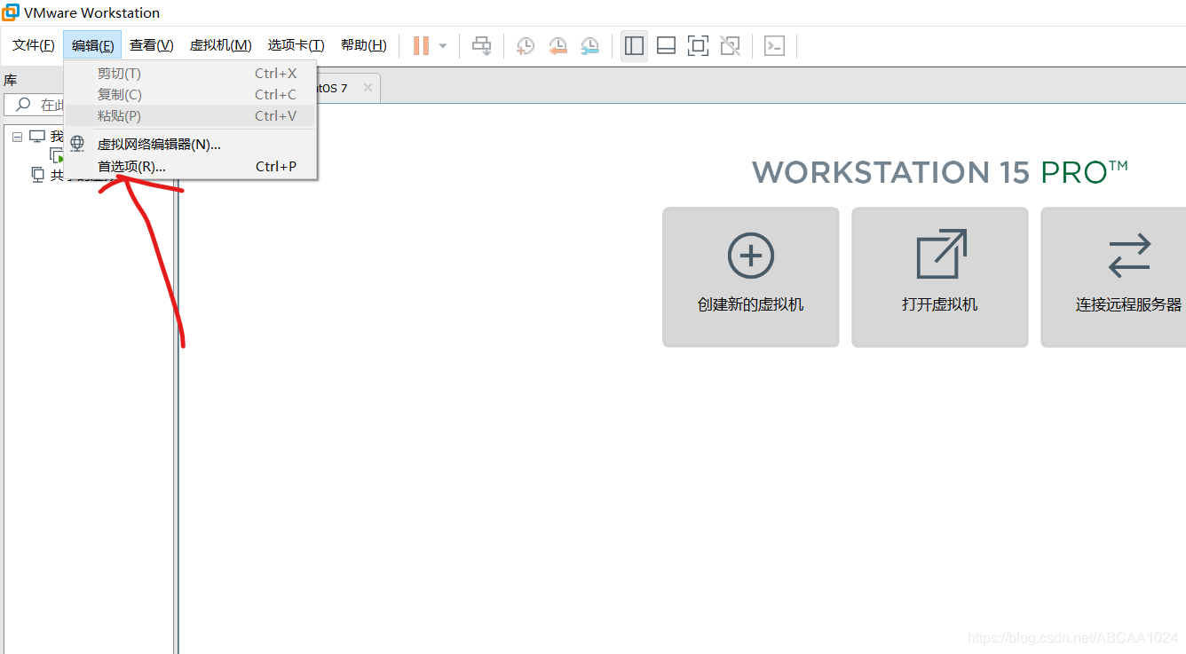Enter full screen mode icon
This screenshot has width=1186, height=654.
[698, 45]
